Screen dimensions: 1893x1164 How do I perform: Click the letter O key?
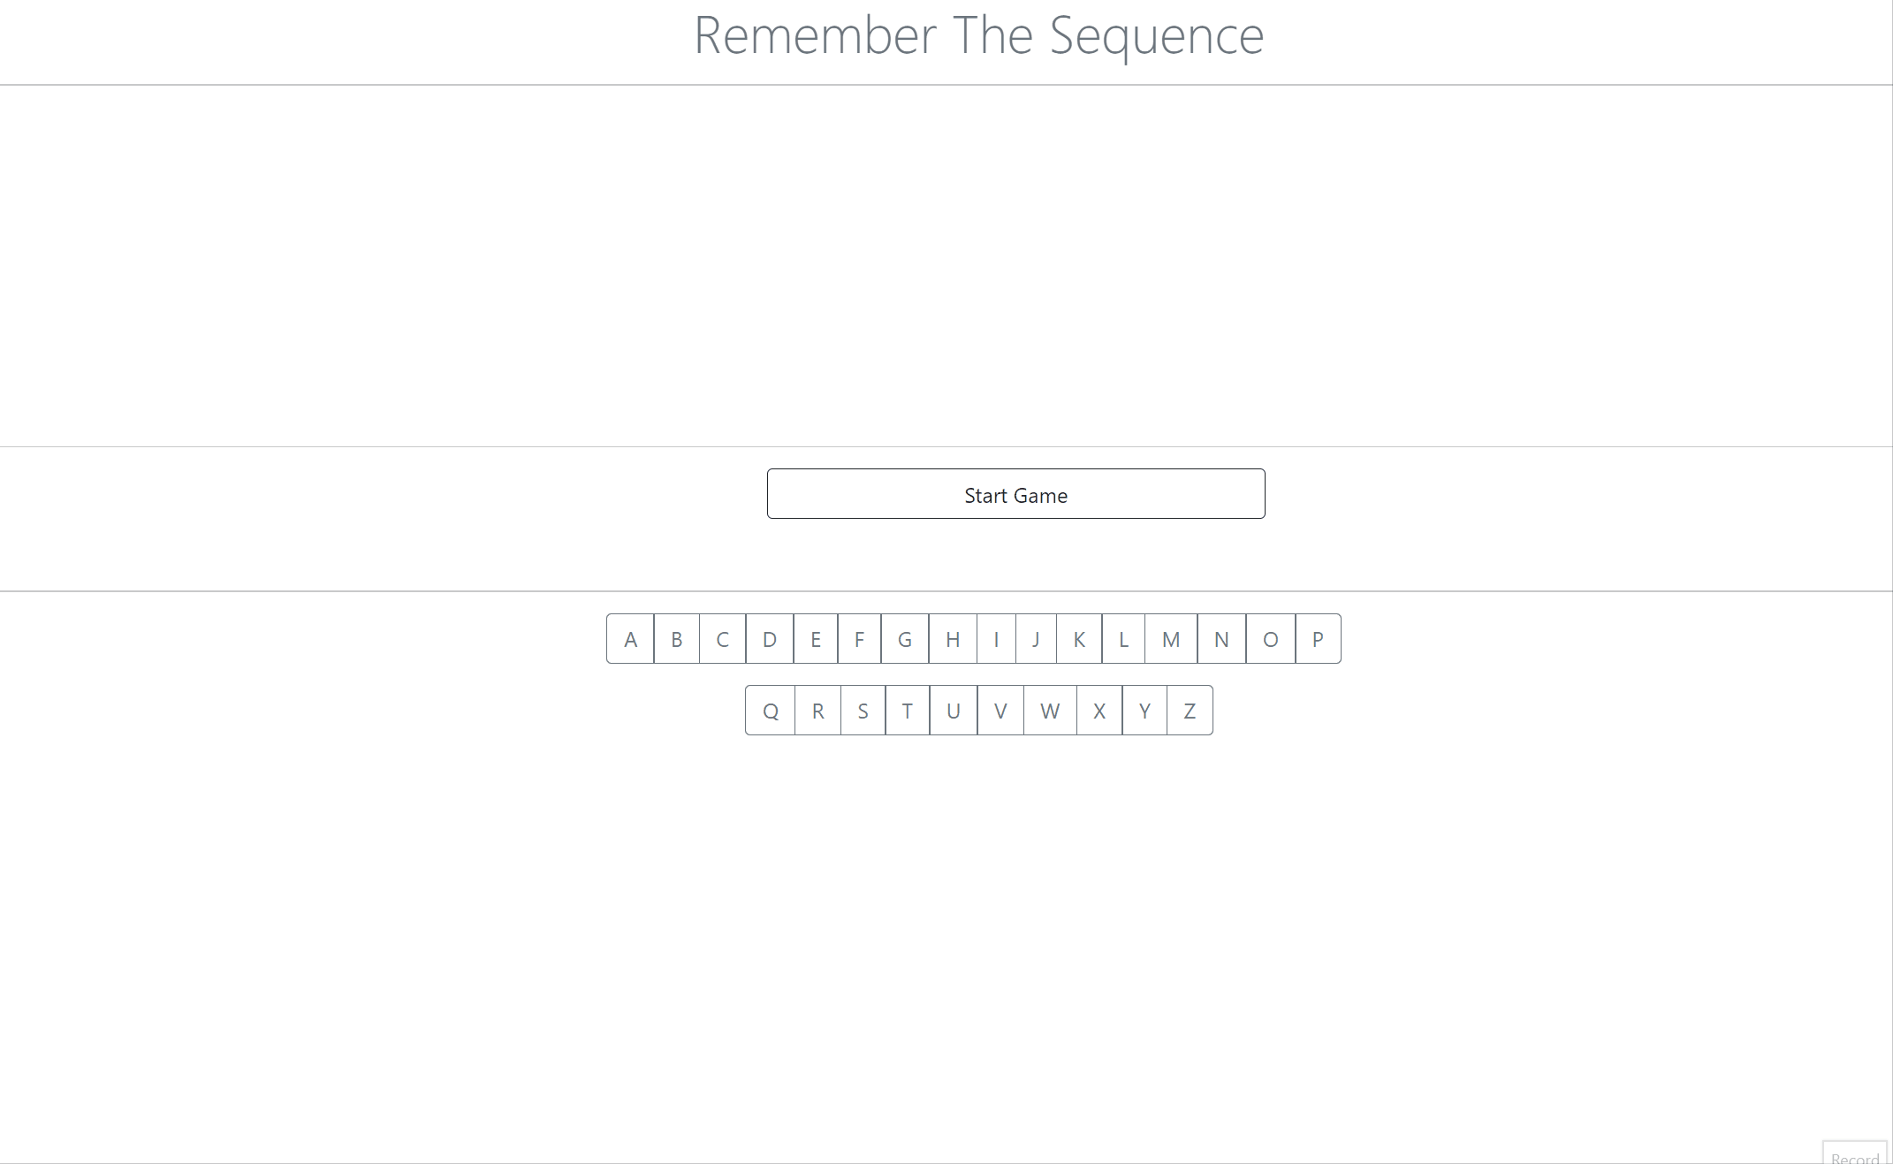[x=1271, y=639]
